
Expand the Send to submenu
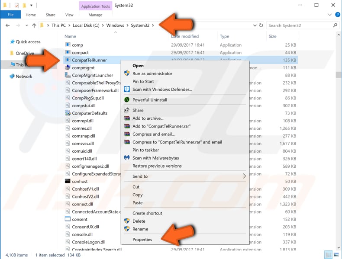point(244,176)
